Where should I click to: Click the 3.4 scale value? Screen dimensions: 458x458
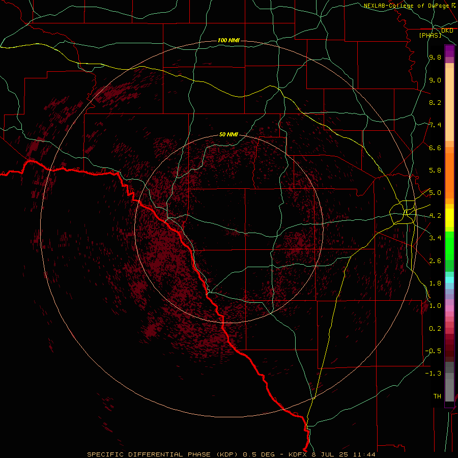[435, 238]
